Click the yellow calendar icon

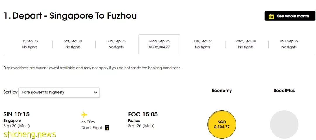click(x=271, y=16)
